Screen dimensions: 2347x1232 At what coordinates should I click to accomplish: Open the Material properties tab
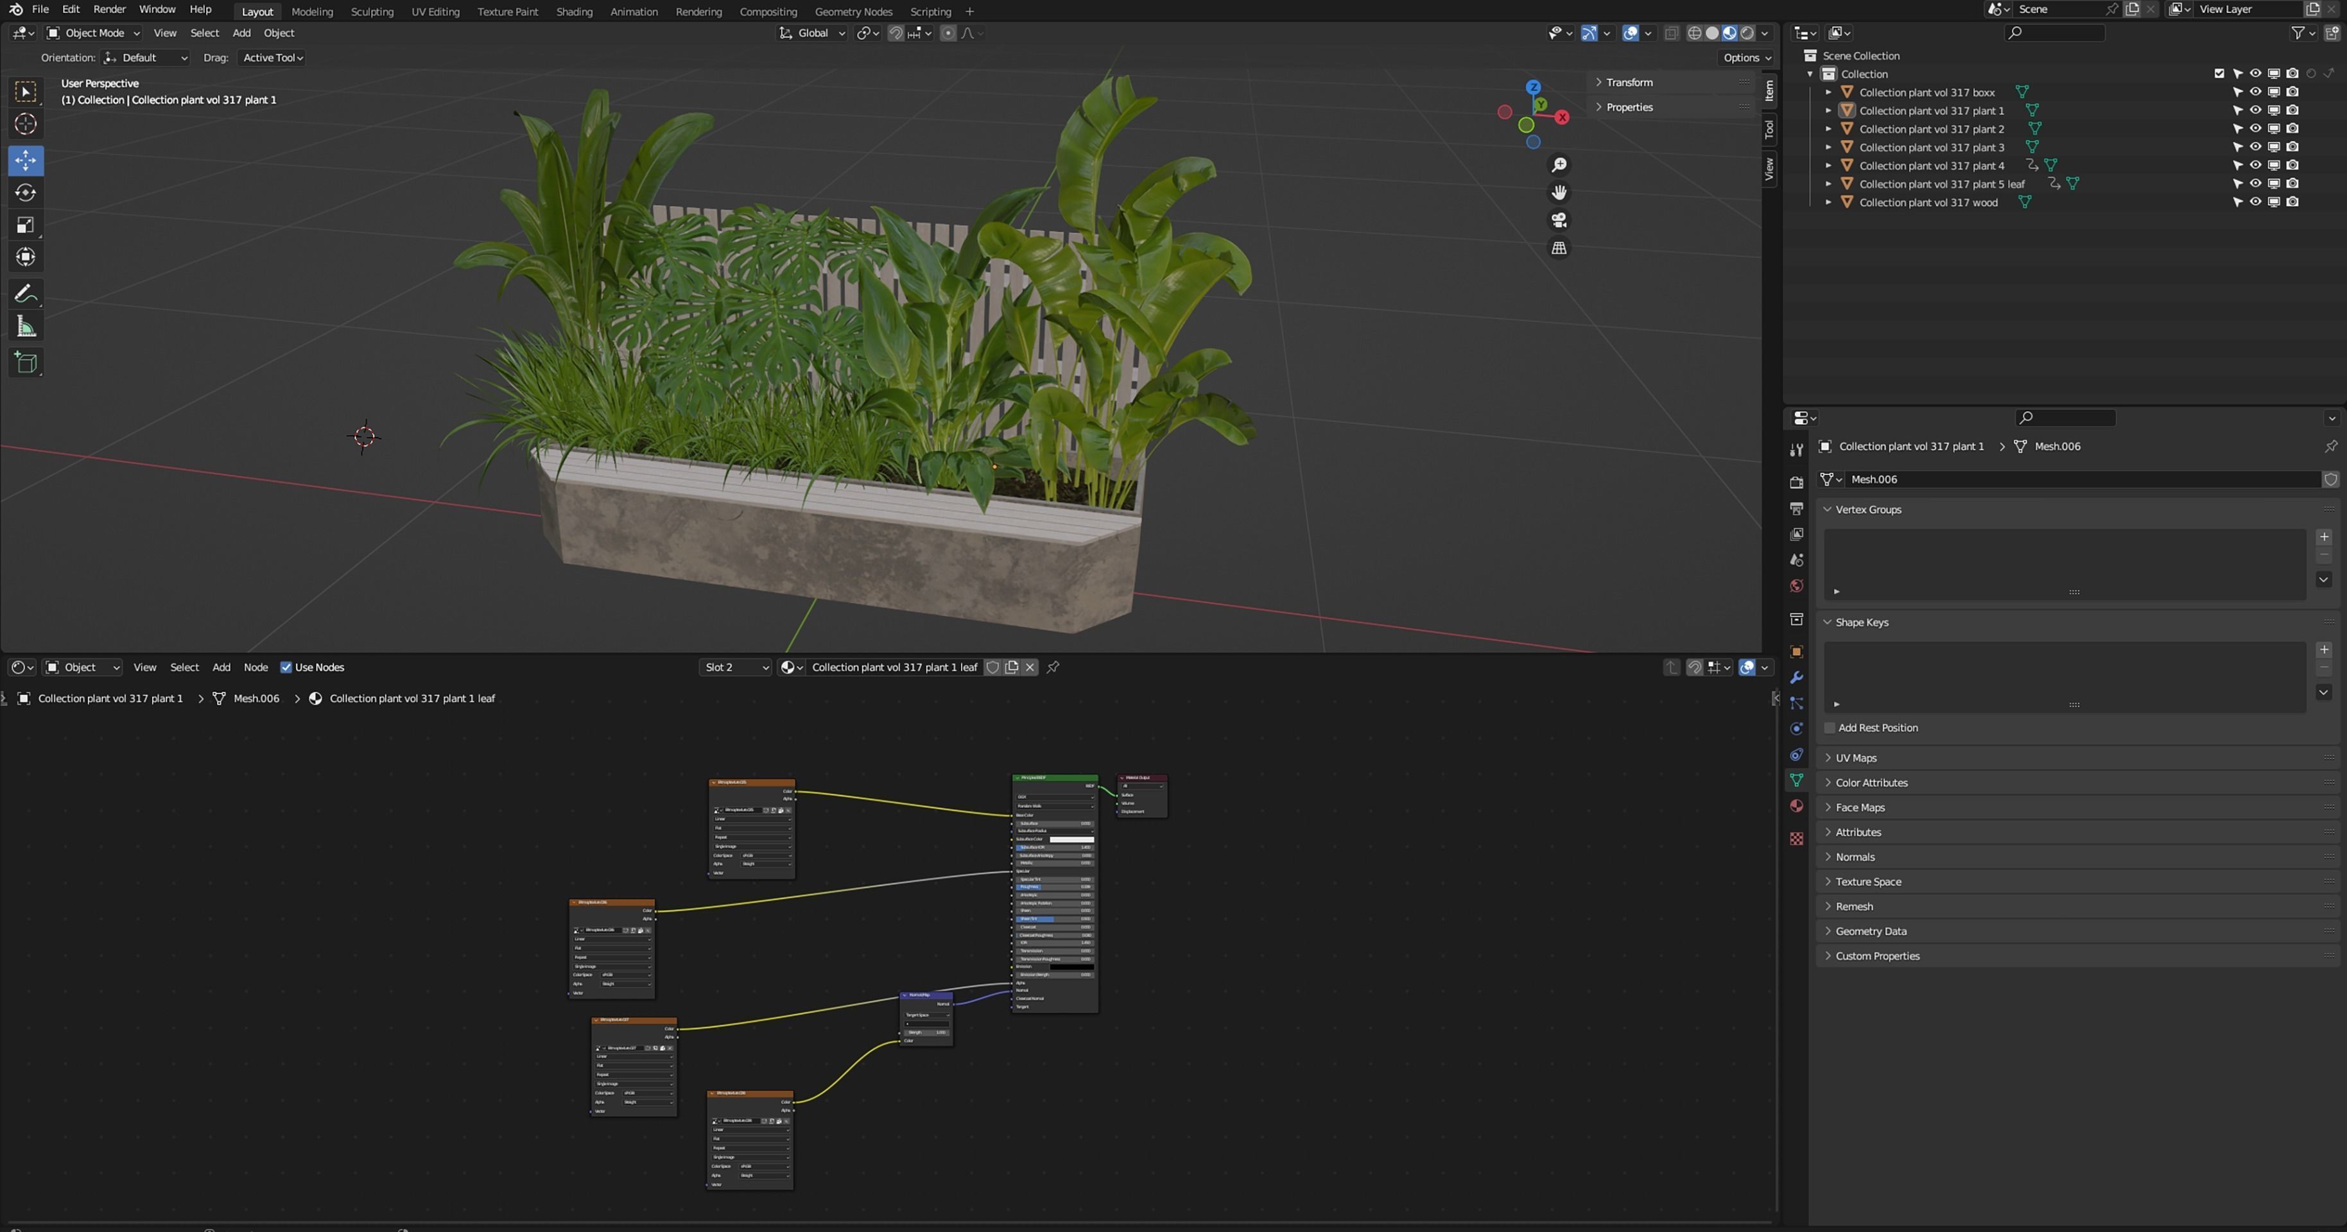[x=1796, y=806]
